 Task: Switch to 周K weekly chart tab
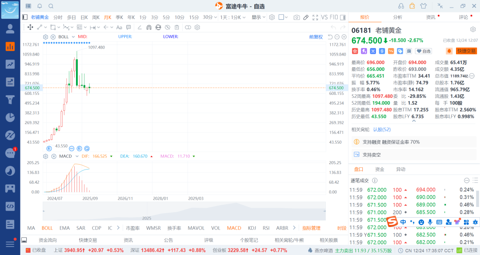pyautogui.click(x=96, y=17)
